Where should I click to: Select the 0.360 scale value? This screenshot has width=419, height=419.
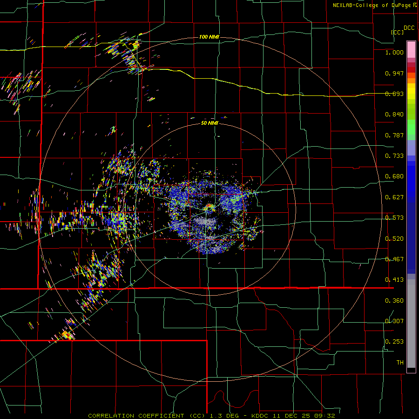[x=394, y=301]
